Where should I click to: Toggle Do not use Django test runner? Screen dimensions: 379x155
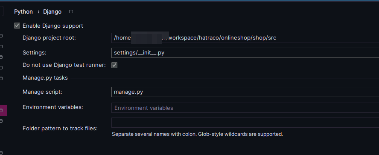[x=114, y=65]
